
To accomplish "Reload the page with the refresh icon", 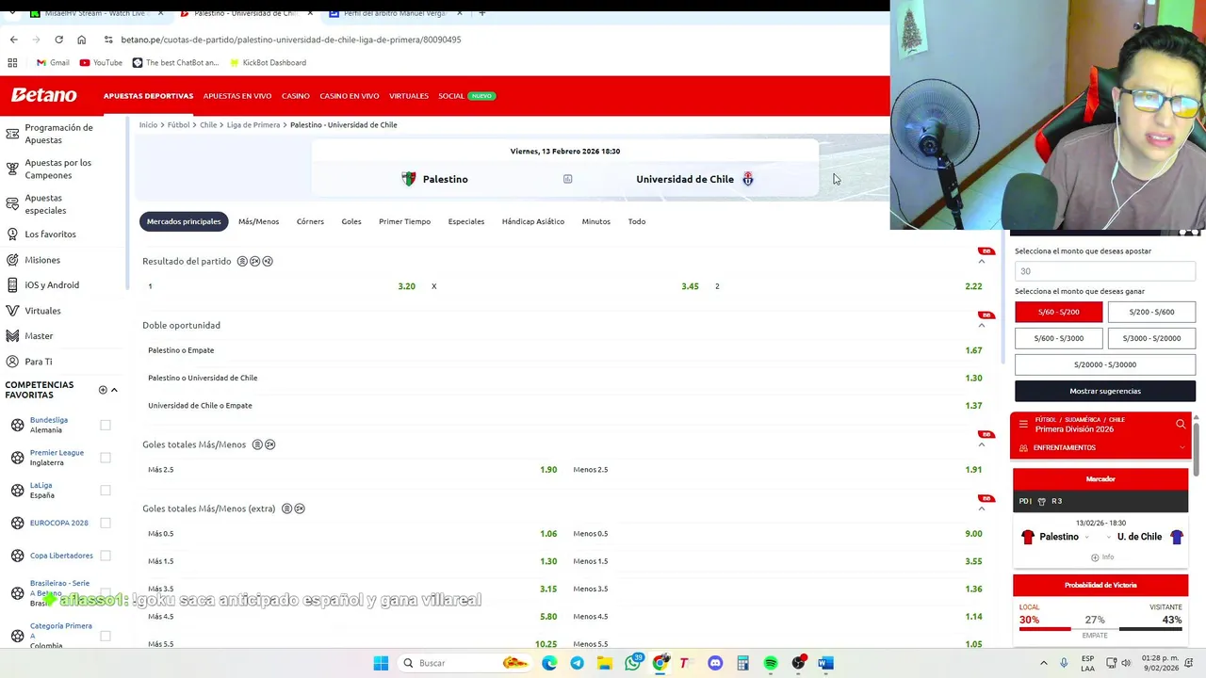I will click(x=58, y=40).
